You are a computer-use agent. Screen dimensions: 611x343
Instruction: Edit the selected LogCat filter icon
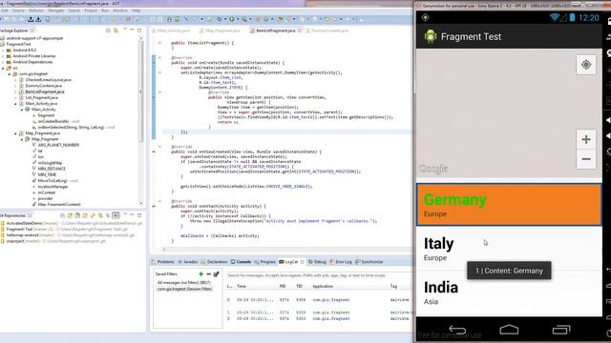tap(217, 273)
